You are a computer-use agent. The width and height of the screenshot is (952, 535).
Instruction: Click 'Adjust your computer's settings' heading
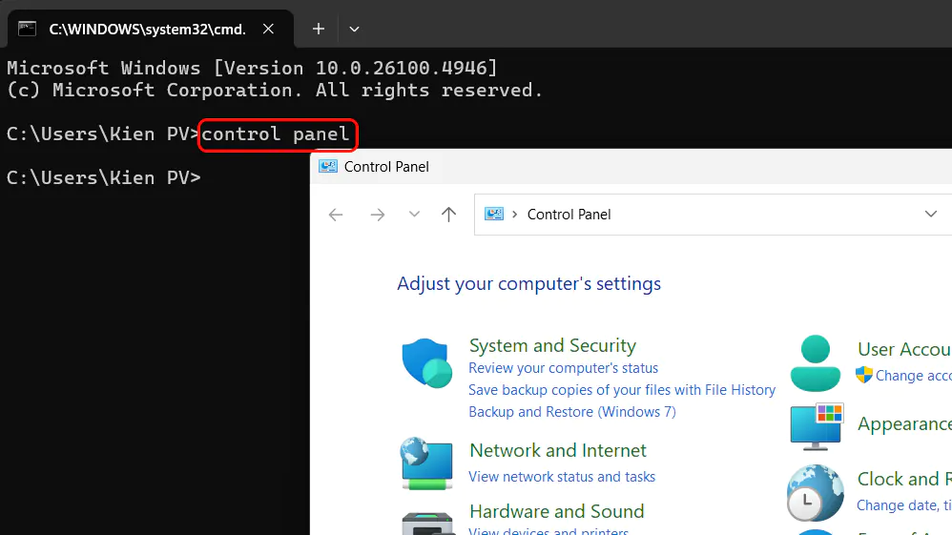(x=528, y=283)
